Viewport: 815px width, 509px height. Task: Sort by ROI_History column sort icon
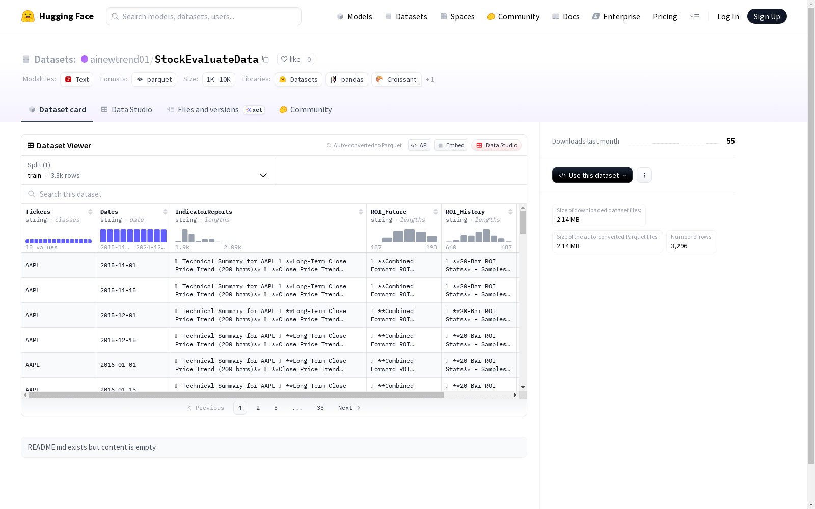coord(510,212)
